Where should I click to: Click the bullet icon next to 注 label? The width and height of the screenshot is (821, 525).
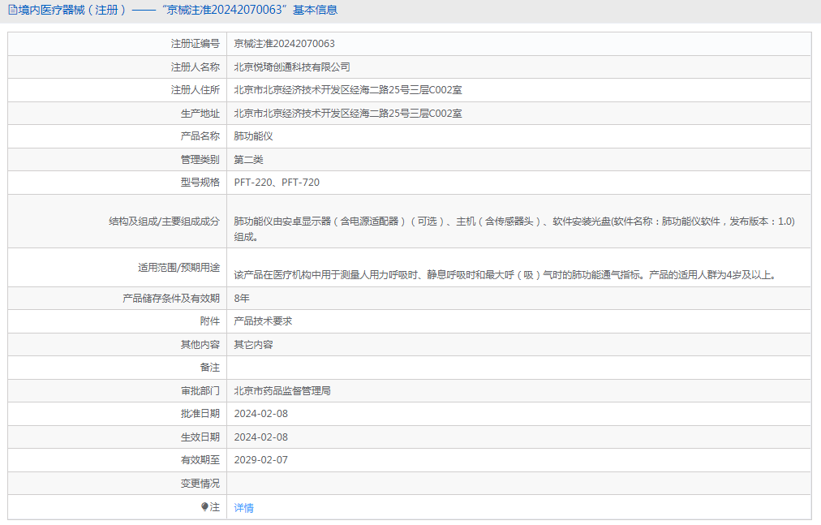204,507
